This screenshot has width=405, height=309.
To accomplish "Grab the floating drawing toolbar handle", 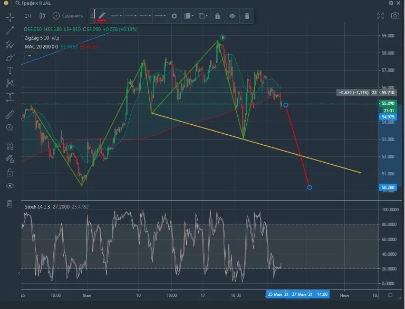I will 91,16.
